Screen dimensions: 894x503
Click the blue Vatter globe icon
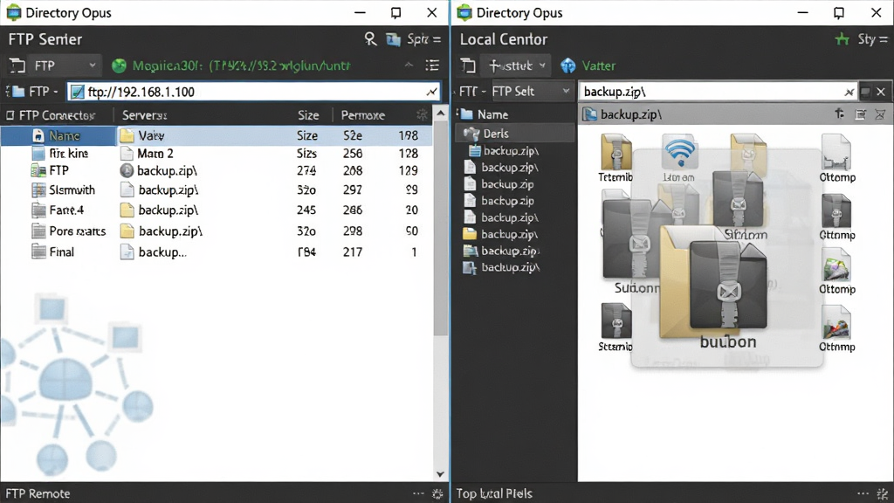coord(567,65)
